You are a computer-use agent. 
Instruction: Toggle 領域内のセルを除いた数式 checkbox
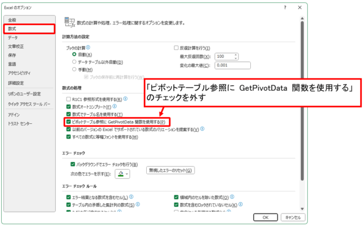(176, 197)
